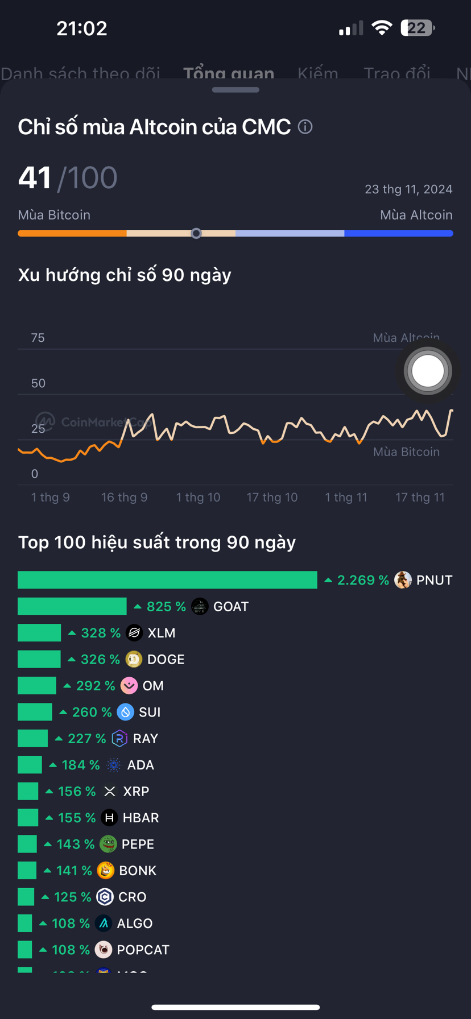Select the Trao đổi tab
Viewport: 471px width, 1019px height.
[x=397, y=73]
